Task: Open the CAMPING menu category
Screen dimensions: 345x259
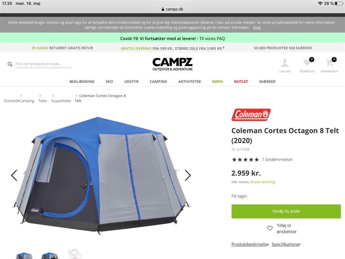Action: pos(158,82)
